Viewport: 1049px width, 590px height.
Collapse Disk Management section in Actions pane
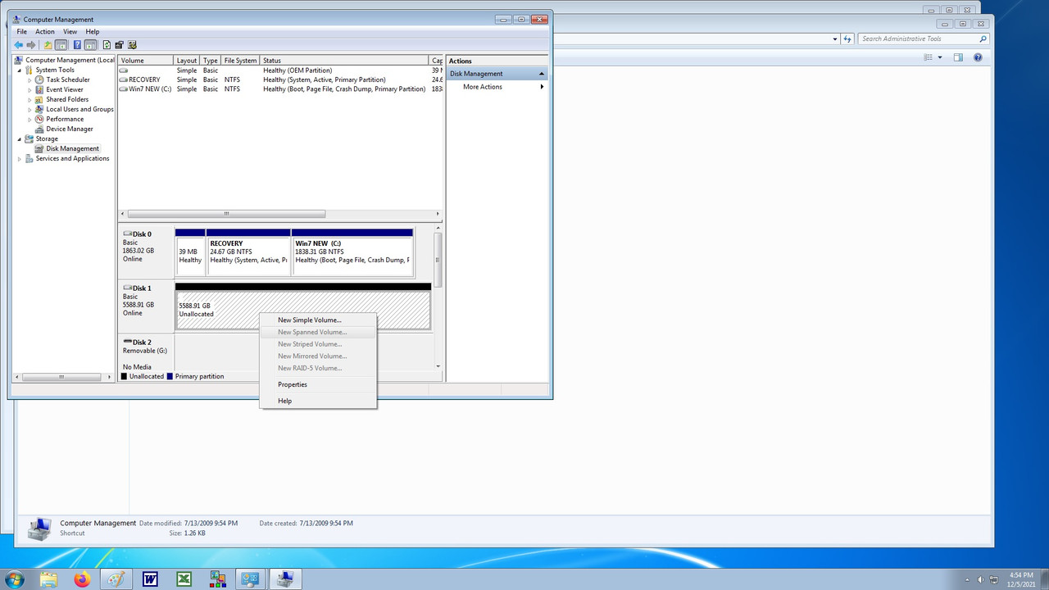click(541, 74)
